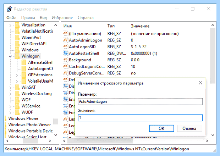Image resolution: width=220 pixels, height=156 pixels.
Task: Click the GPExtensions folder icon
Action: click(x=24, y=75)
